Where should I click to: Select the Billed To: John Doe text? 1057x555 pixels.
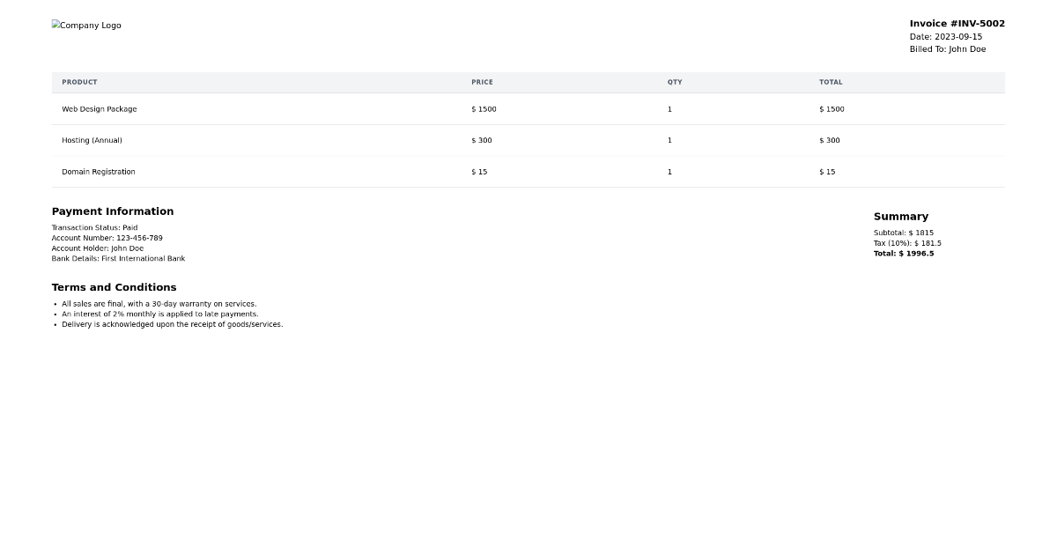pos(948,49)
